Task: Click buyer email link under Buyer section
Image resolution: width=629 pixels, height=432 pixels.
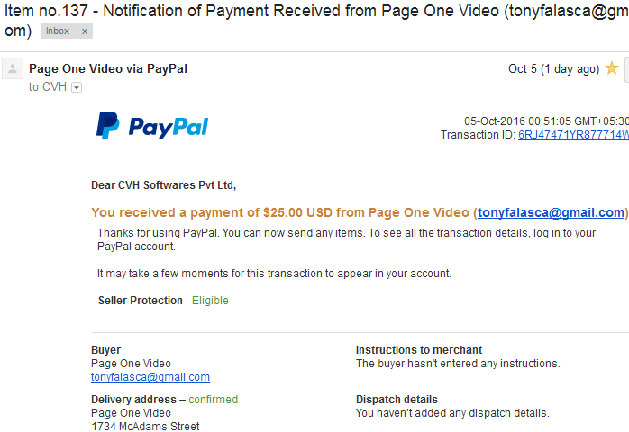Action: [150, 377]
